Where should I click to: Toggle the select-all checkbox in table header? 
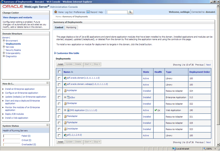click(59, 72)
